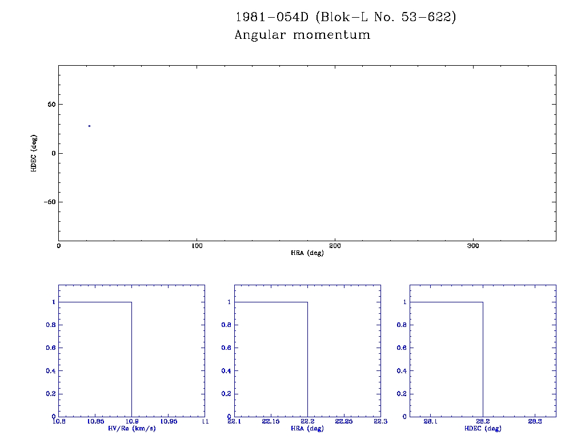This screenshot has width=585, height=439.
Task: Click inside the HV/Re histogram bar
Action: 95,359
